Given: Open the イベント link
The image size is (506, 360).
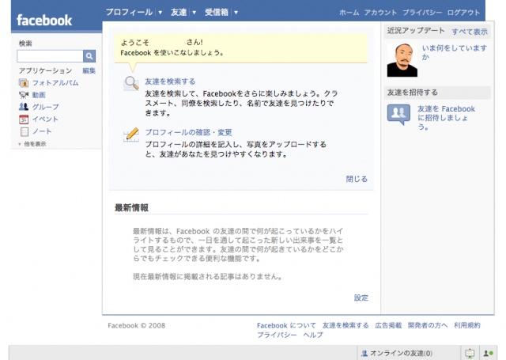Looking at the screenshot, I should [45, 119].
